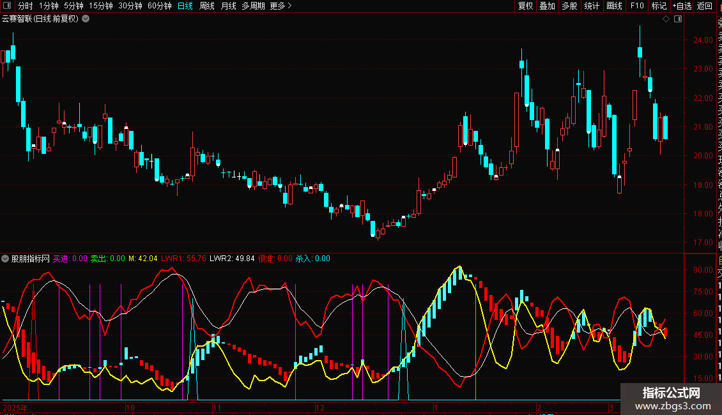The width and height of the screenshot is (722, 415).
Task: Click the LWR2: 49.84 indicator value
Action: click(232, 259)
